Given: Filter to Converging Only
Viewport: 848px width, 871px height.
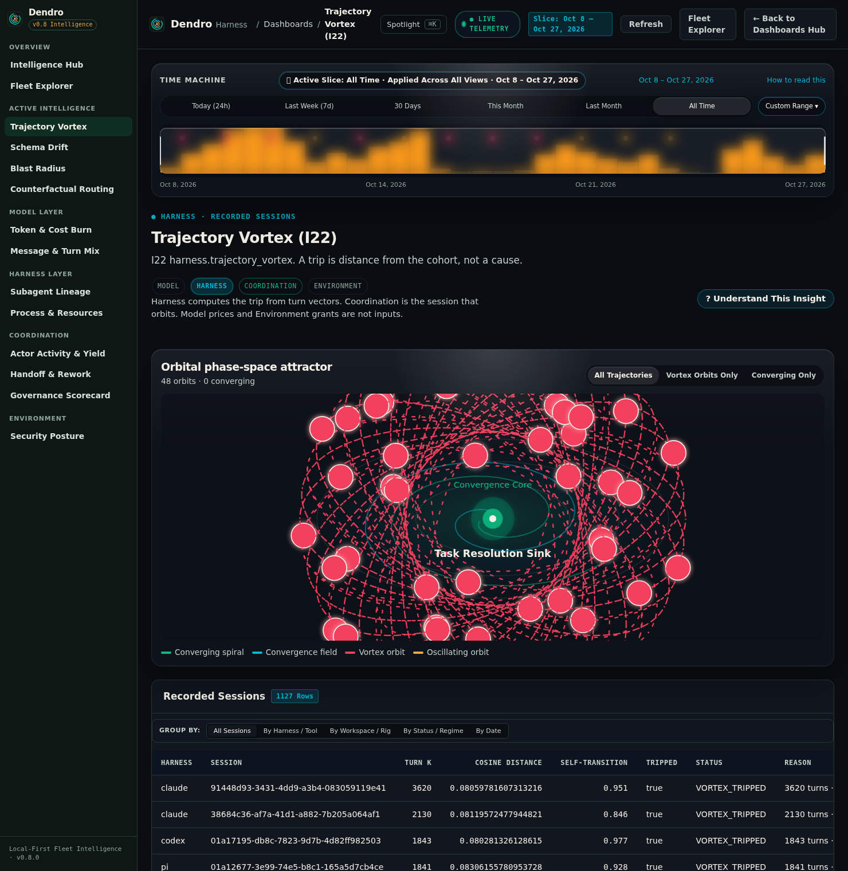Looking at the screenshot, I should click(x=784, y=375).
